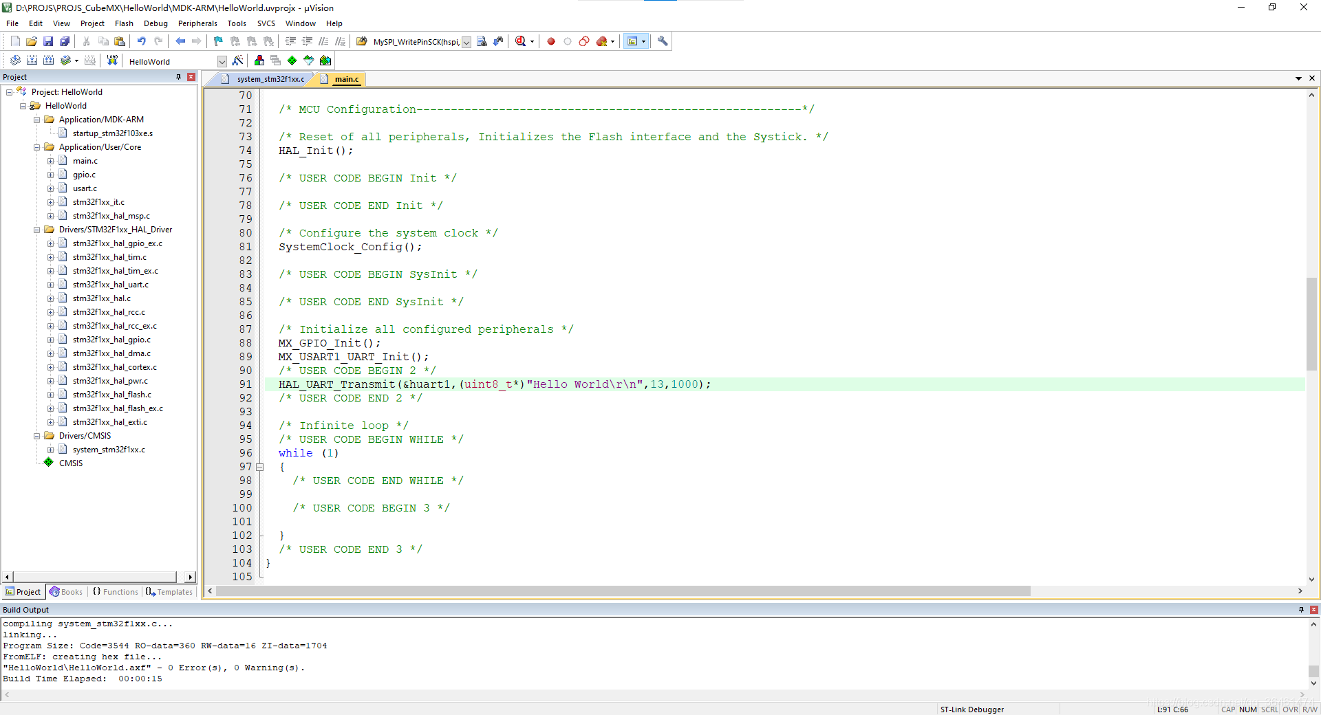Collapse the Drivers/STM32F1xx_HAL_Driver group
Screen dimensions: 1321x715
(37, 230)
